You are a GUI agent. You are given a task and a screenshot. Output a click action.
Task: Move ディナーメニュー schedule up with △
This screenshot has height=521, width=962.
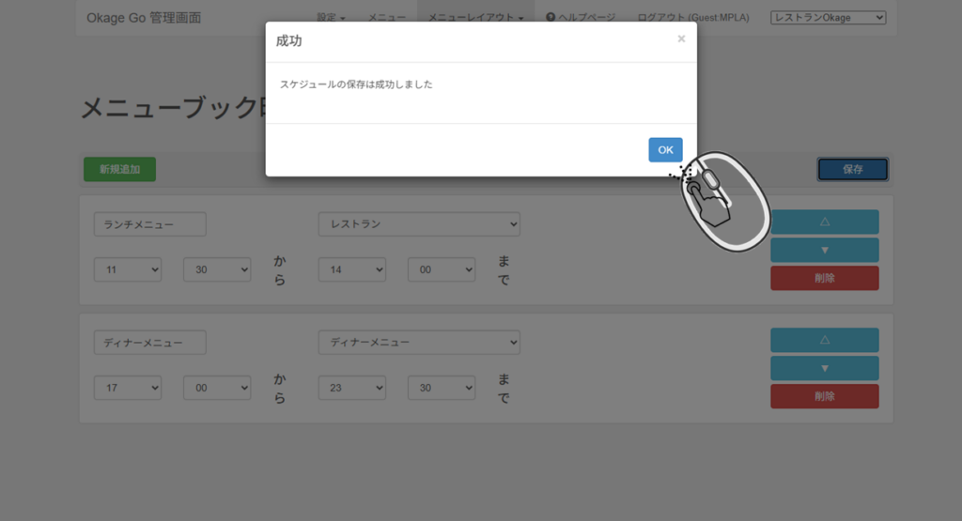tap(824, 340)
